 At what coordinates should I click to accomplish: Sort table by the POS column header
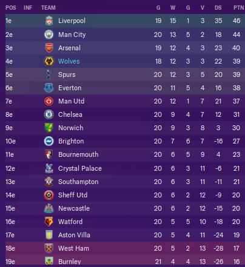click(x=11, y=8)
